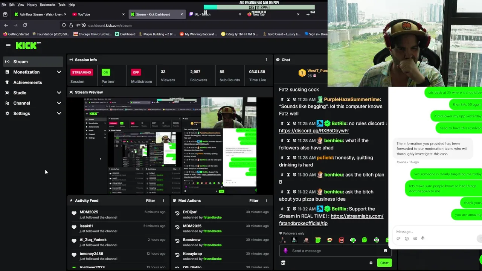Go back with the browser back arrow
This screenshot has height=271, width=482.
(x=6, y=25)
